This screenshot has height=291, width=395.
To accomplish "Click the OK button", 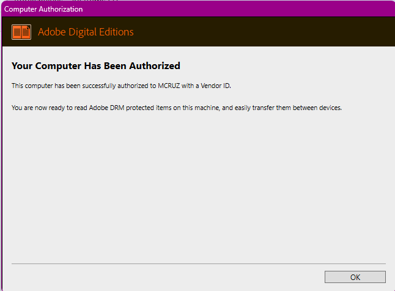I will tap(355, 277).
